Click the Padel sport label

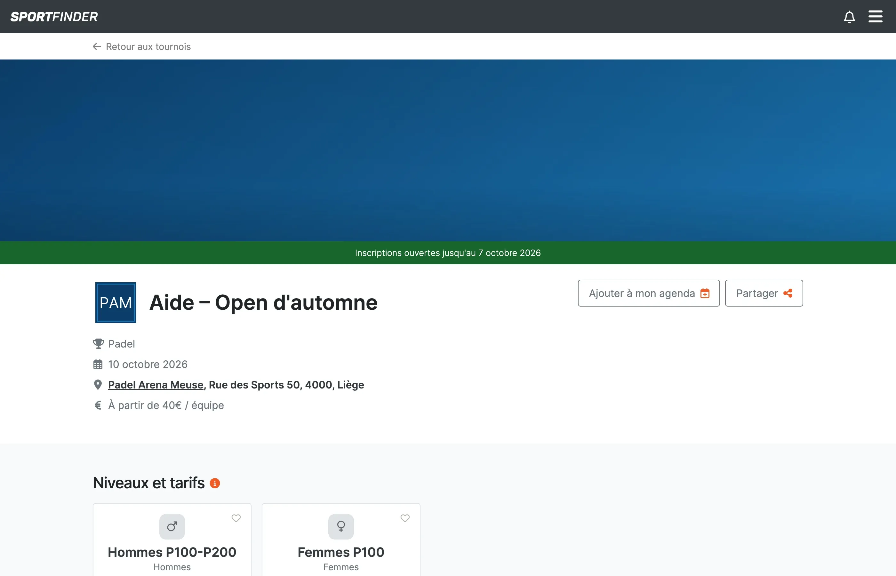click(x=122, y=344)
